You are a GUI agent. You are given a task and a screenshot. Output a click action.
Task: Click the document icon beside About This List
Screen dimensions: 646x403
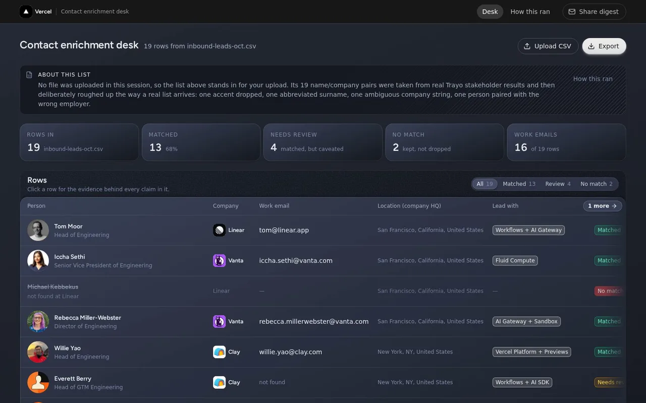click(29, 75)
